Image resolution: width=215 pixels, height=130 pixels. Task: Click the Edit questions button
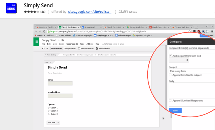tap(56, 48)
